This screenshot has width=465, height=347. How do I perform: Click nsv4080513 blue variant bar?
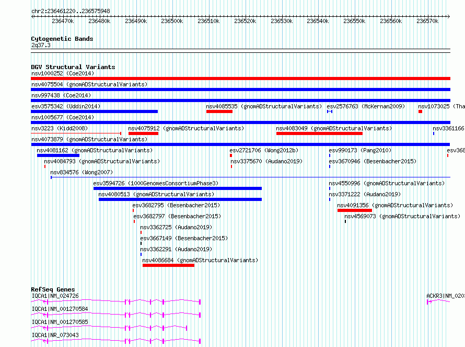click(x=180, y=199)
